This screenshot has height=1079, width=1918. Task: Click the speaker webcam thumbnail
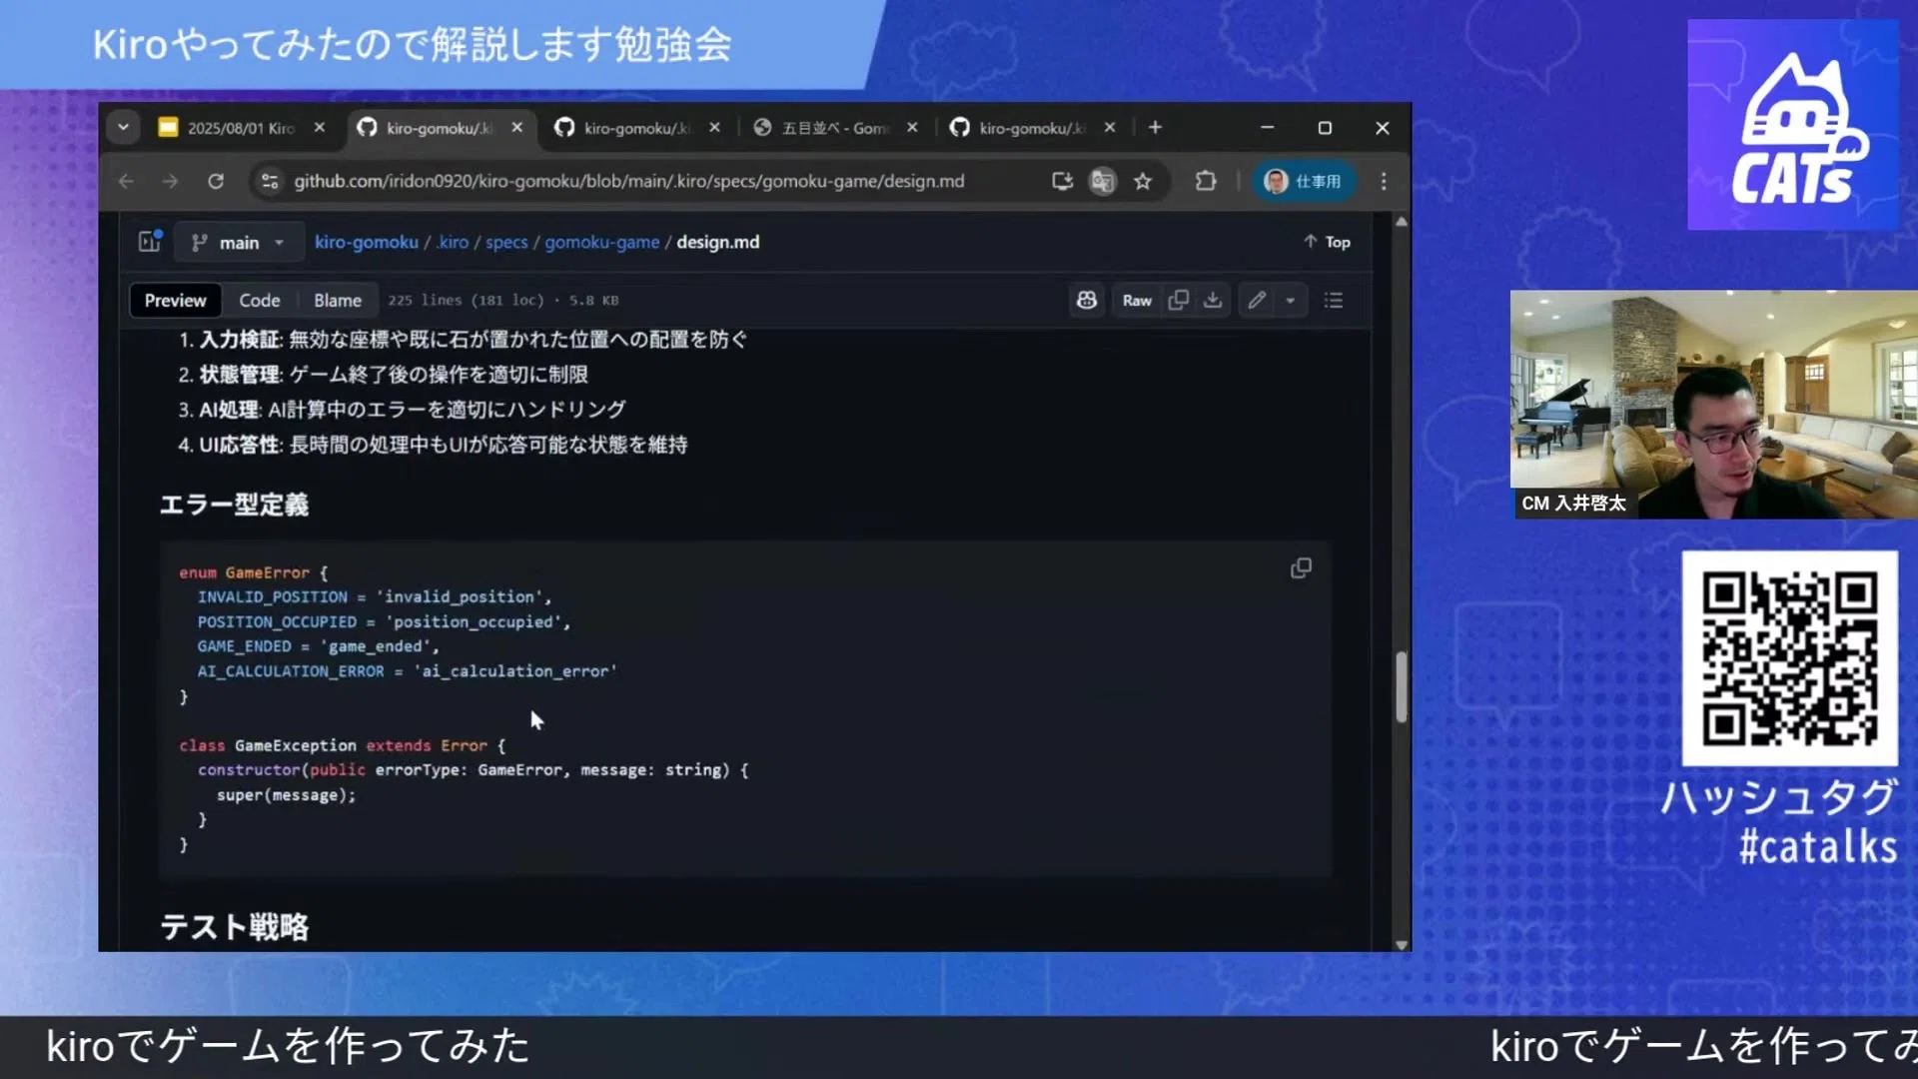click(x=1714, y=405)
